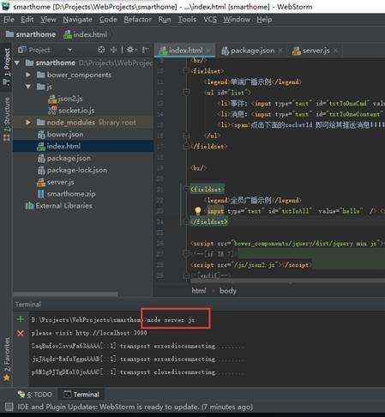Click the json2.js file icon
Screen dimensions: 385x417
click(x=52, y=99)
